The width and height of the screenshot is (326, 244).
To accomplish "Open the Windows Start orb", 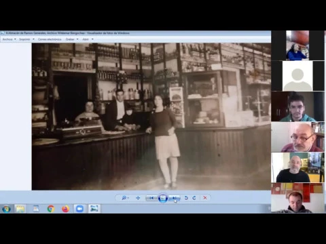I will 6,209.
